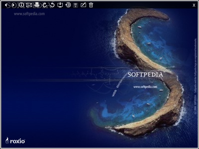Set image as desktop wallpaper icon
The height and width of the screenshot is (149, 199).
click(x=60, y=5)
